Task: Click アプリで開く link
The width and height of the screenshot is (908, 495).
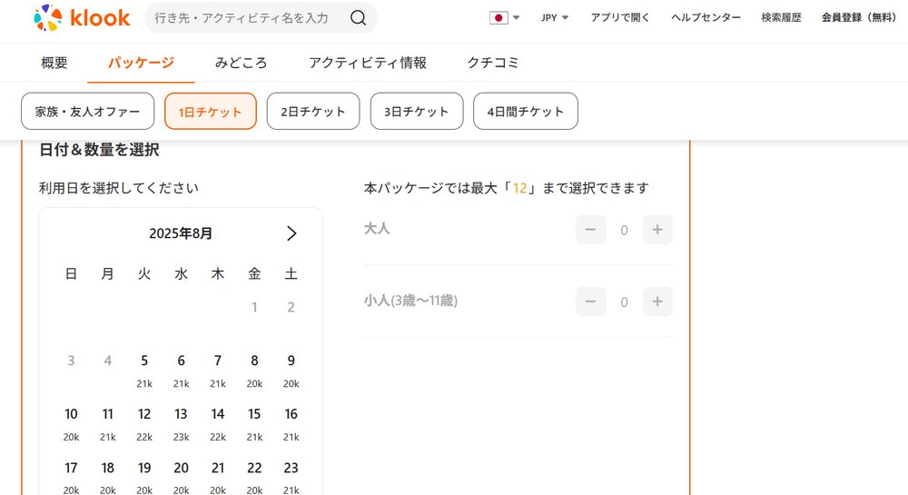Action: pyautogui.click(x=619, y=18)
